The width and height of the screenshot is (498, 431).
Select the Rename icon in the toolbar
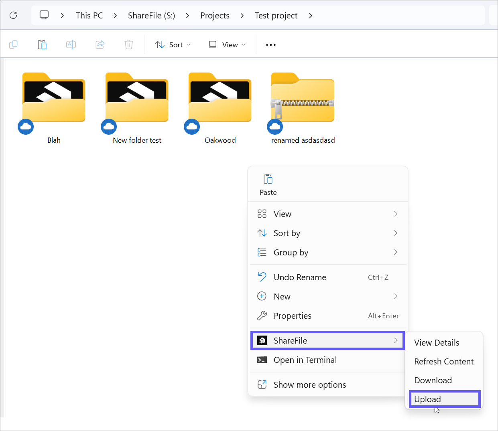tap(71, 45)
